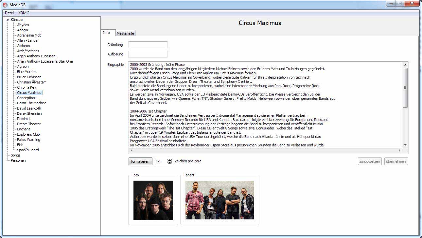Select Derek Sherinian artist
This screenshot has height=238, width=422.
click(29, 113)
